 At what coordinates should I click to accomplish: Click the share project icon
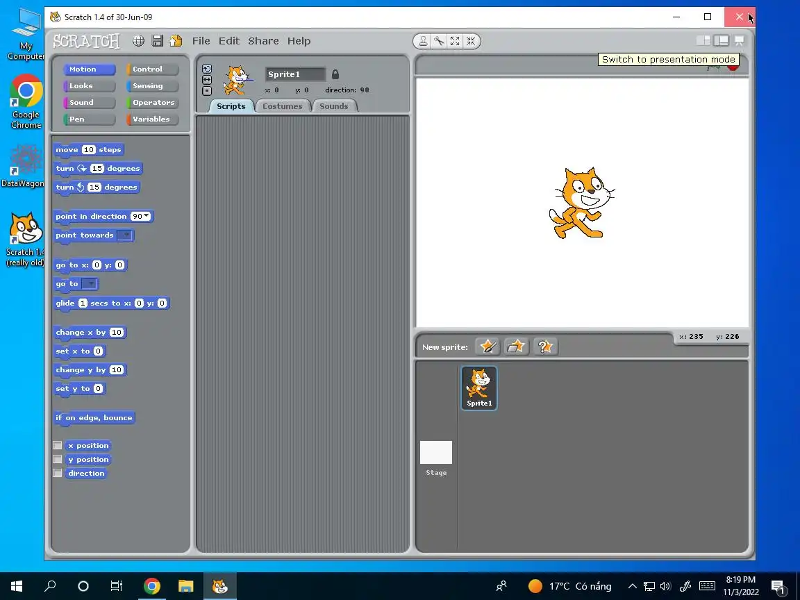[x=176, y=41]
